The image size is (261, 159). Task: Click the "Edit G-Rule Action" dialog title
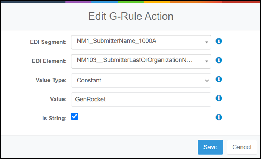click(x=131, y=16)
